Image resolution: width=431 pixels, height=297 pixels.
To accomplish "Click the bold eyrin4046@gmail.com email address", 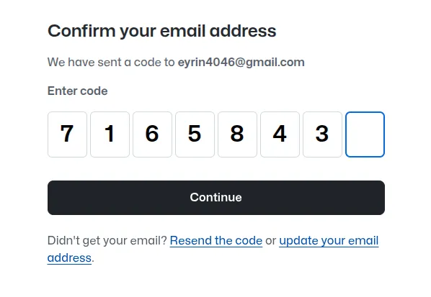I will [241, 63].
